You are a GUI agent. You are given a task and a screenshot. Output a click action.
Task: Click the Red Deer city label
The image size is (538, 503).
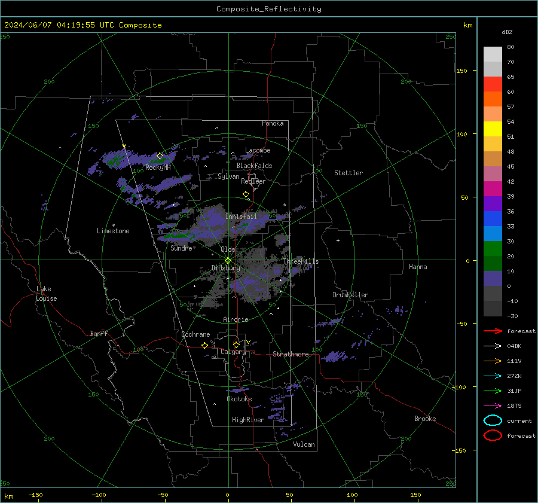pos(253,181)
